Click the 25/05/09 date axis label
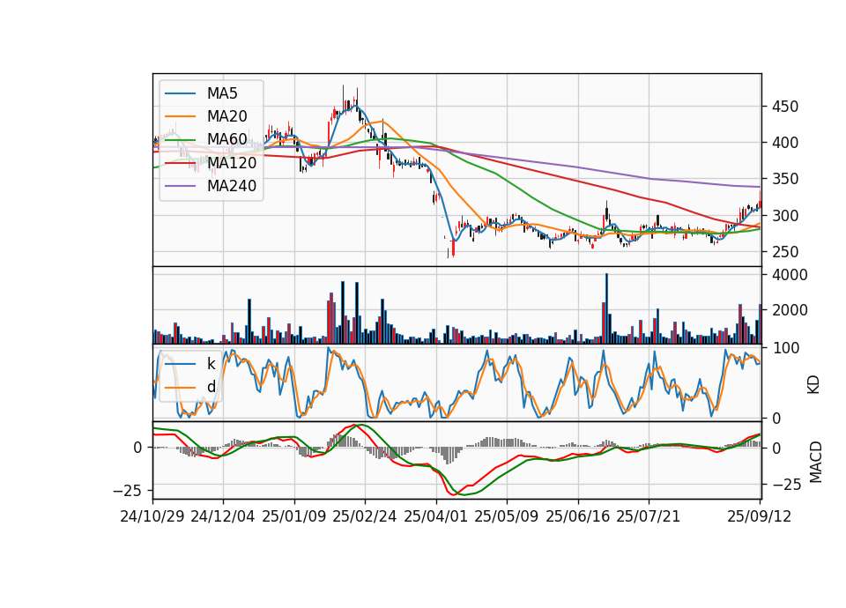Screen dimensions: 846x608 [507, 516]
